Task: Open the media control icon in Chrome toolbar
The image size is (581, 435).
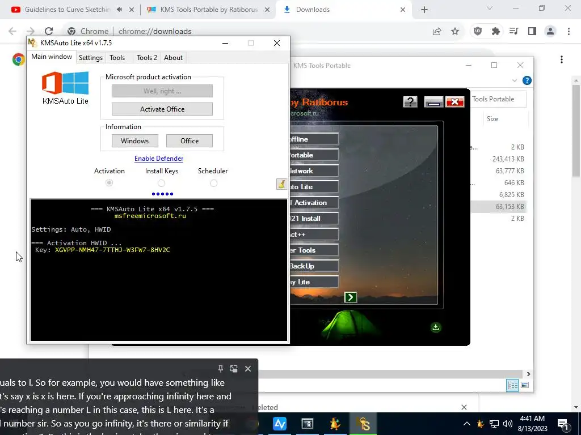Action: 513,32
